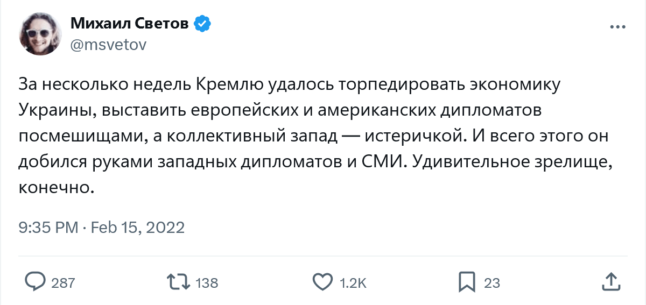Click the retweet arrows icon

point(177,282)
